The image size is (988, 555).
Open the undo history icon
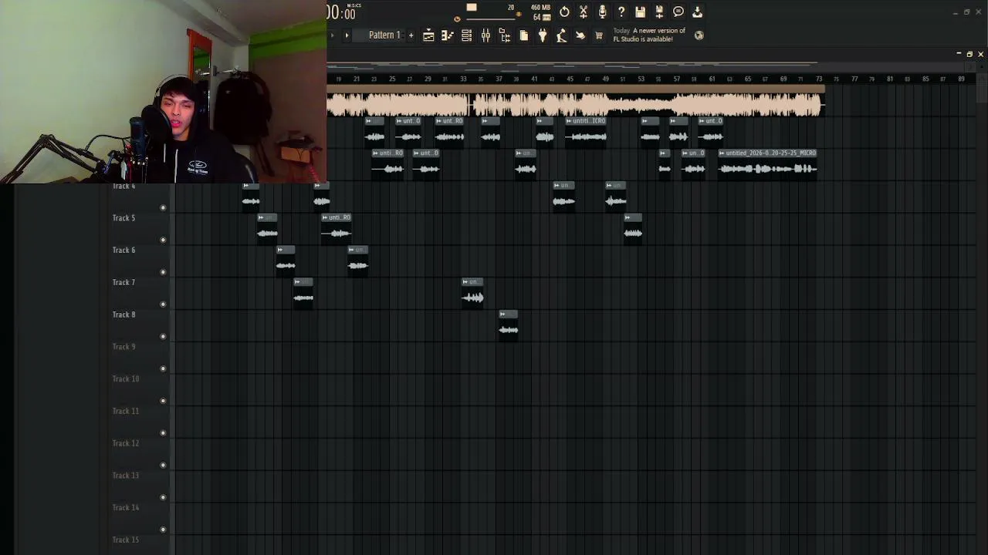(564, 12)
